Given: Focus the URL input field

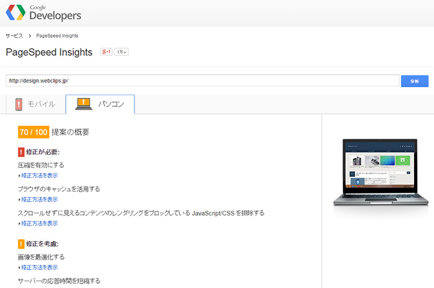Looking at the screenshot, I should coord(203,80).
